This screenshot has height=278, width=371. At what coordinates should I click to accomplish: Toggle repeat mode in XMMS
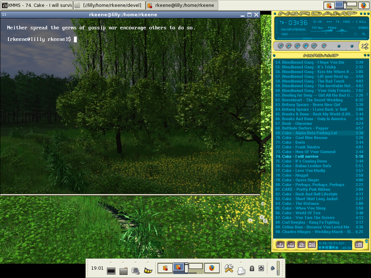click(352, 46)
